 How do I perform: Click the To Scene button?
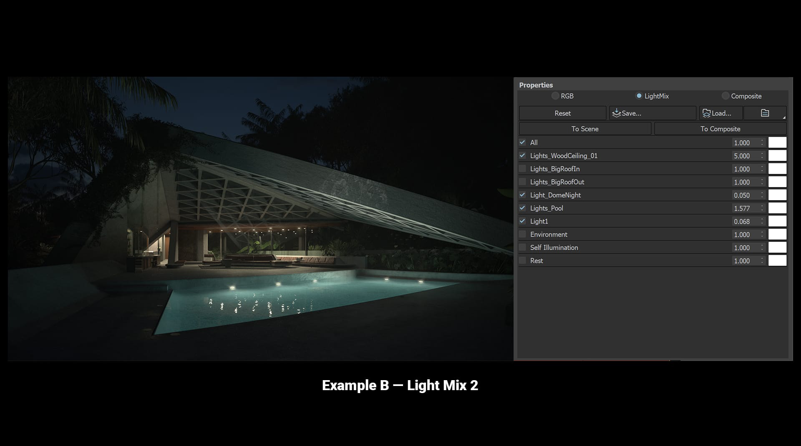584,129
